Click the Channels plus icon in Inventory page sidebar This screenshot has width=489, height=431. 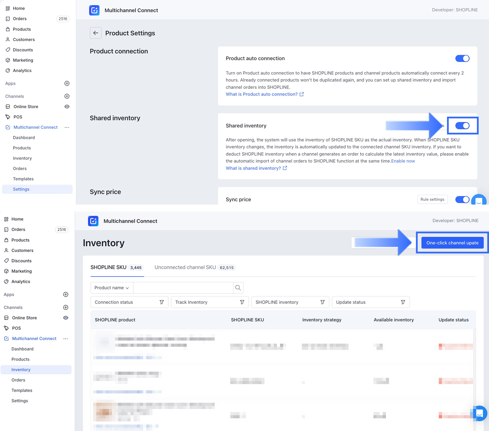(66, 307)
